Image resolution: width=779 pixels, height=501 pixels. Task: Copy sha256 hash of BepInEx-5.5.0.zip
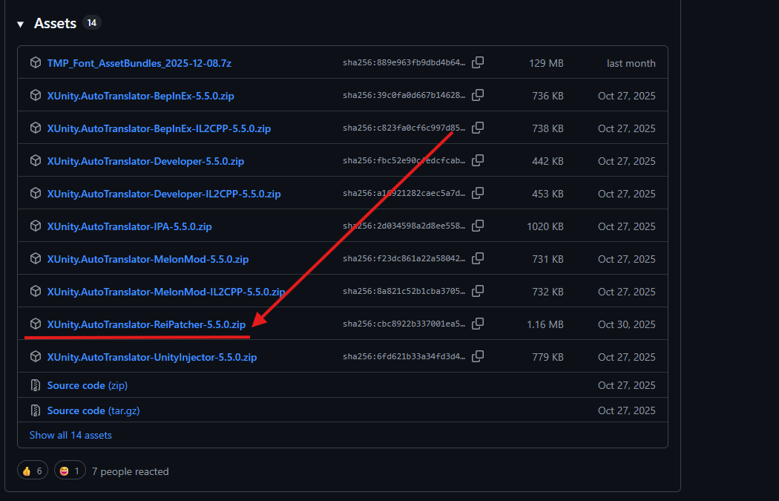point(478,95)
